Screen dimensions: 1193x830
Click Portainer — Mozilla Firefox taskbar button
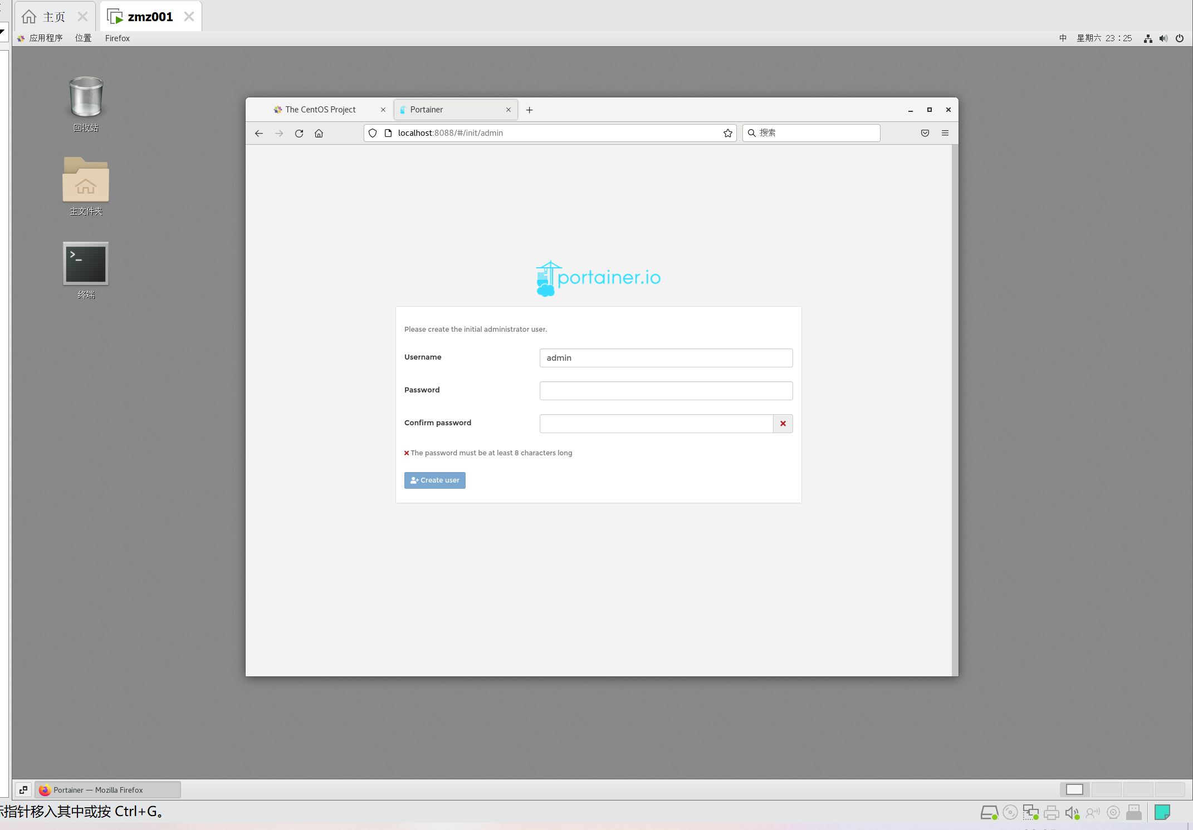(x=108, y=790)
